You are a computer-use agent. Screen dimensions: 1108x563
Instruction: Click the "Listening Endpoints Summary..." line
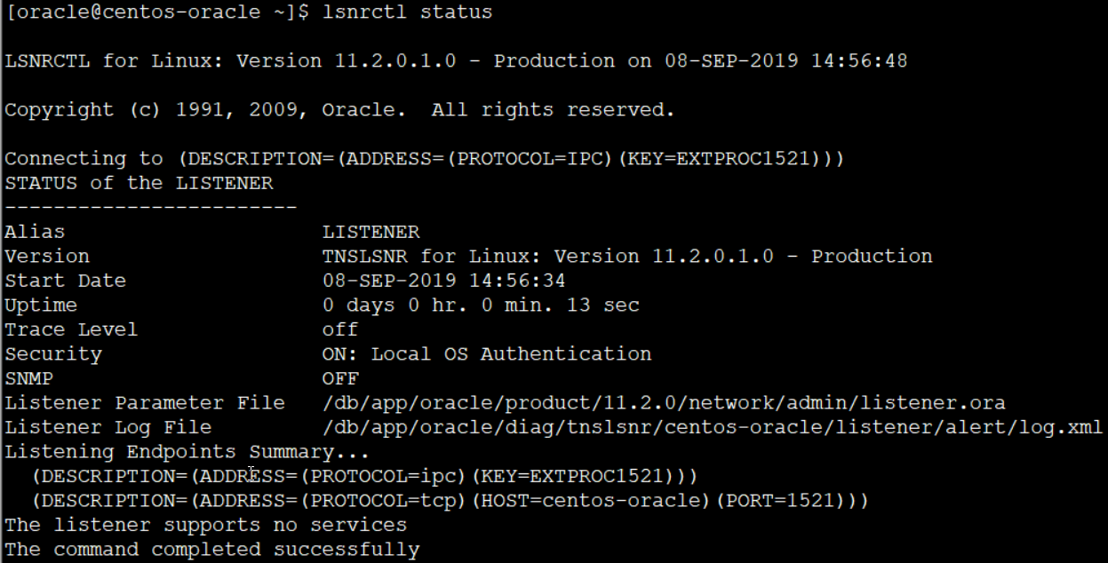click(175, 452)
